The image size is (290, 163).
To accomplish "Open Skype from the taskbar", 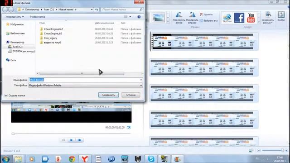I will 151,159.
